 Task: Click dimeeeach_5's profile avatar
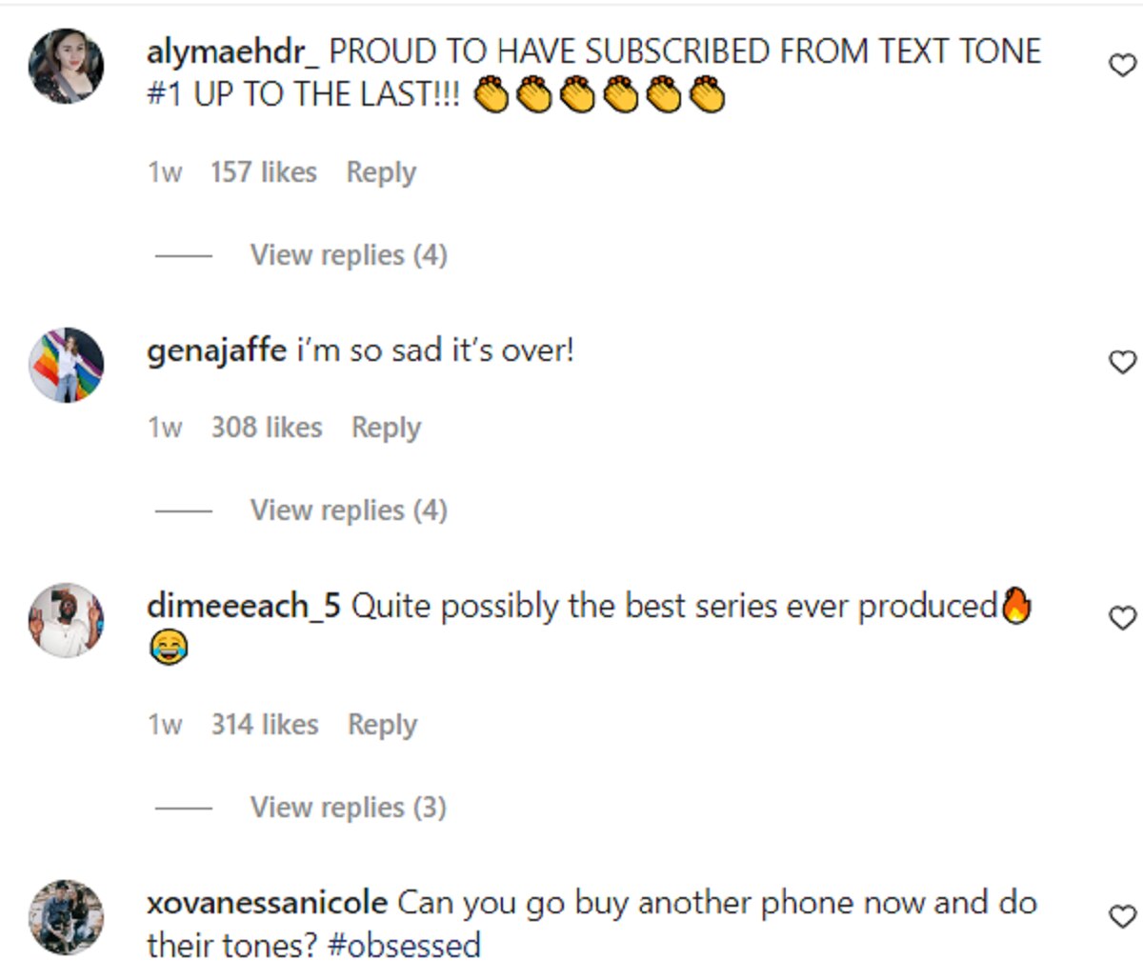pyautogui.click(x=66, y=620)
